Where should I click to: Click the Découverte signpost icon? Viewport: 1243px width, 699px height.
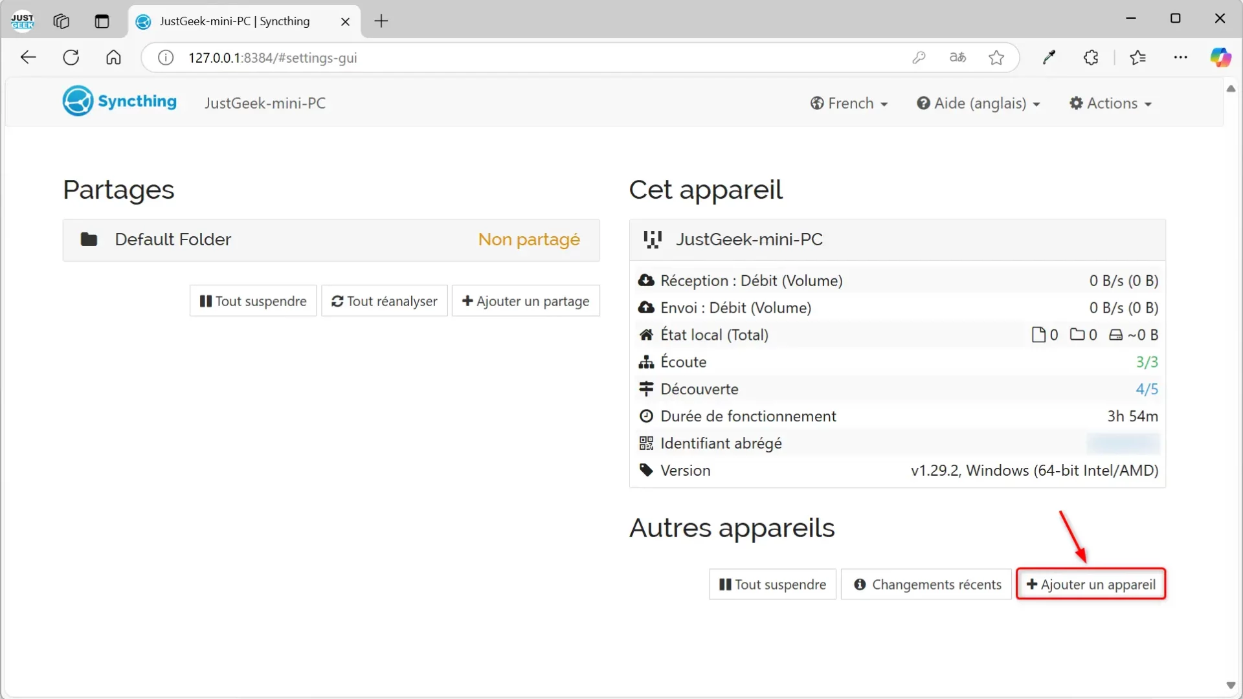point(646,389)
